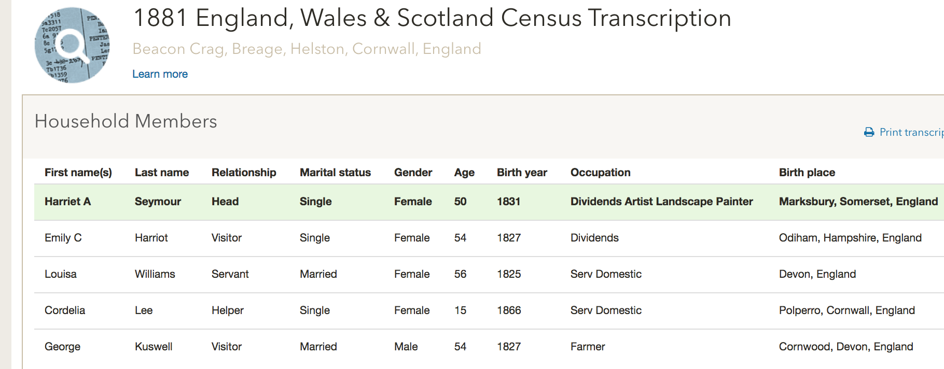
Task: Select Cordelia in the household table
Action: pyautogui.click(x=65, y=310)
